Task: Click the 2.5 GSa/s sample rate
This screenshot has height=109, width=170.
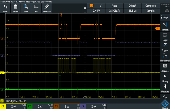Action: point(114,11)
